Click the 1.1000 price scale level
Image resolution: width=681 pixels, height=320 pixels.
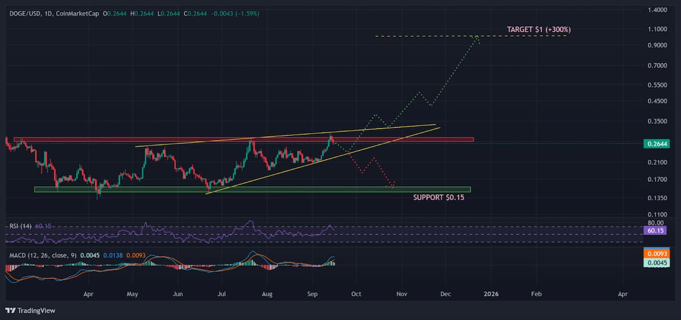point(657,29)
